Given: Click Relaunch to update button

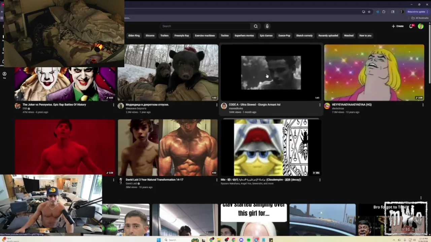Looking at the screenshot, I should click(416, 12).
